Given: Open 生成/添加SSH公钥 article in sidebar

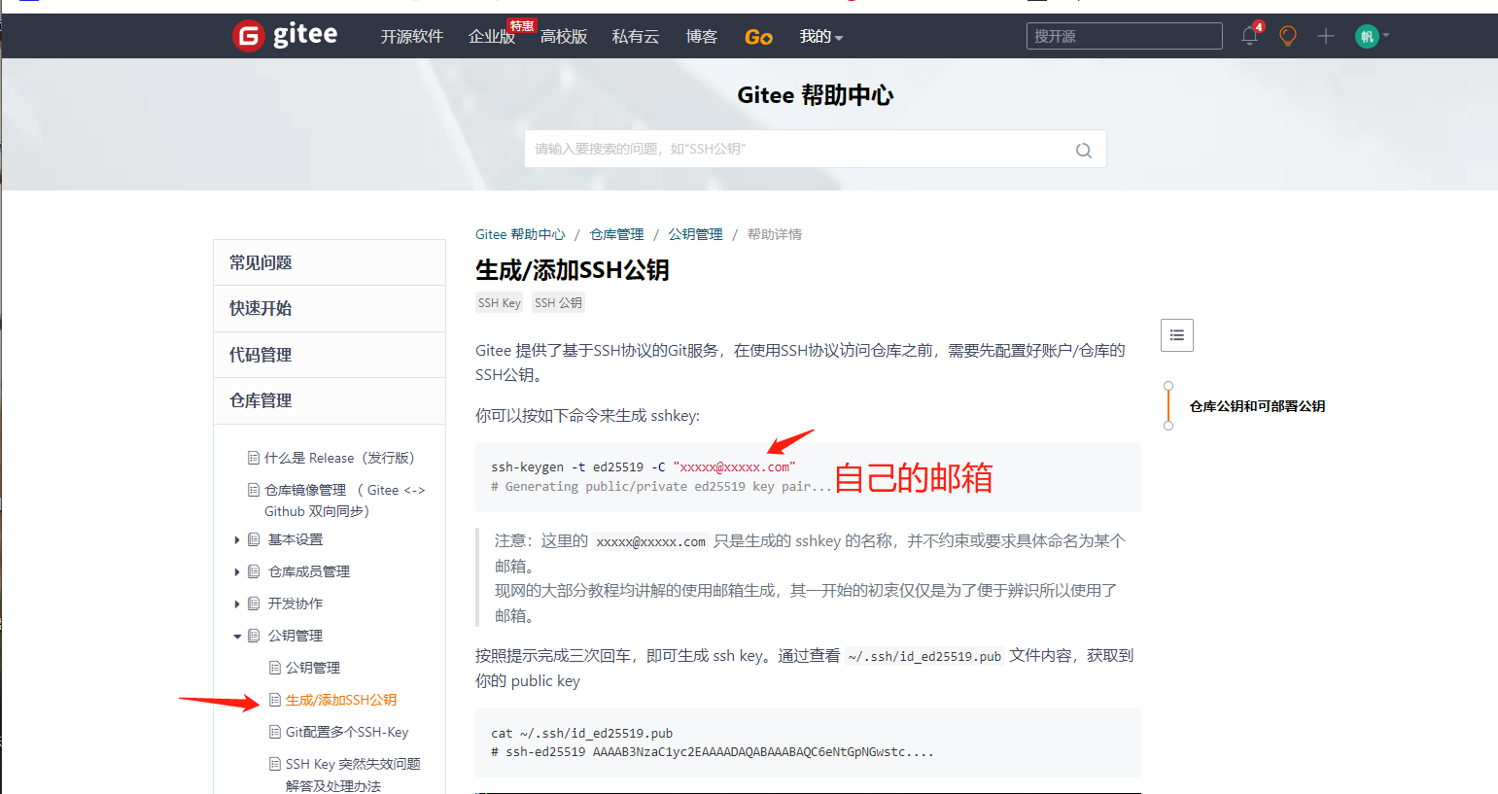Looking at the screenshot, I should pos(341,700).
